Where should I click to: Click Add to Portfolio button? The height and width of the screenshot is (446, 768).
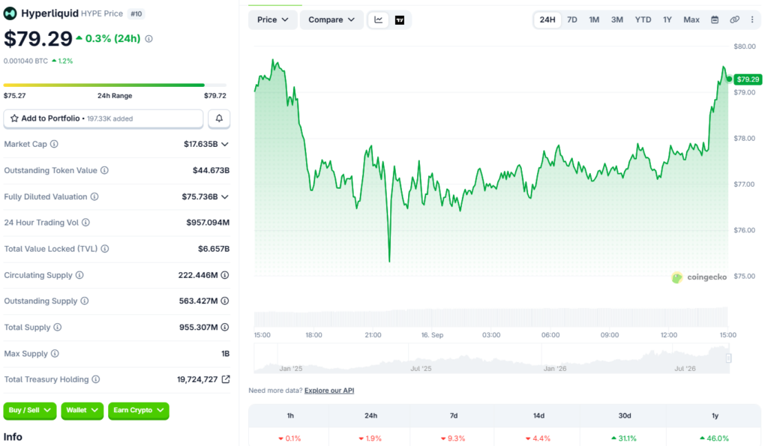coord(103,118)
